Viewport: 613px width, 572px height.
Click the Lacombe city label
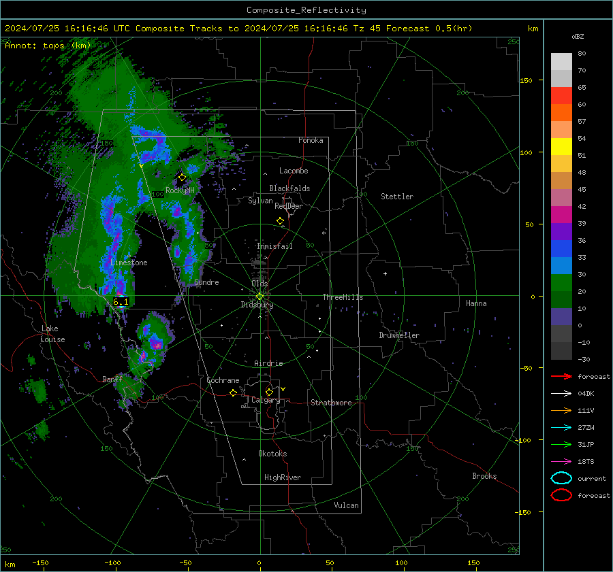tap(294, 171)
